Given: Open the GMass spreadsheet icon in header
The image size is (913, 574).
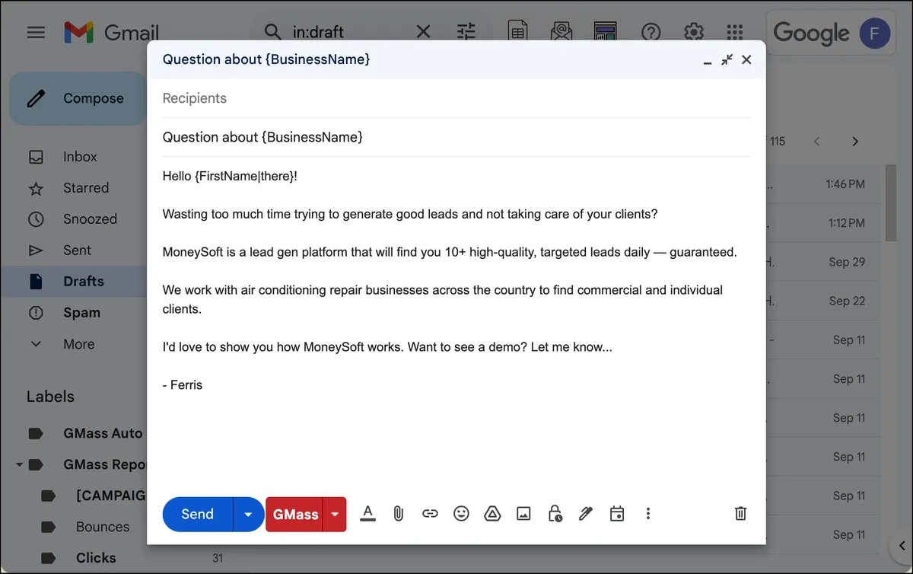Looking at the screenshot, I should pyautogui.click(x=518, y=32).
